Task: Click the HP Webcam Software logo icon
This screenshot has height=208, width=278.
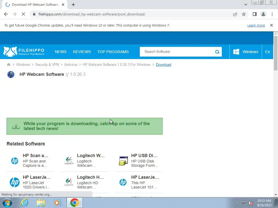Action: point(11,74)
